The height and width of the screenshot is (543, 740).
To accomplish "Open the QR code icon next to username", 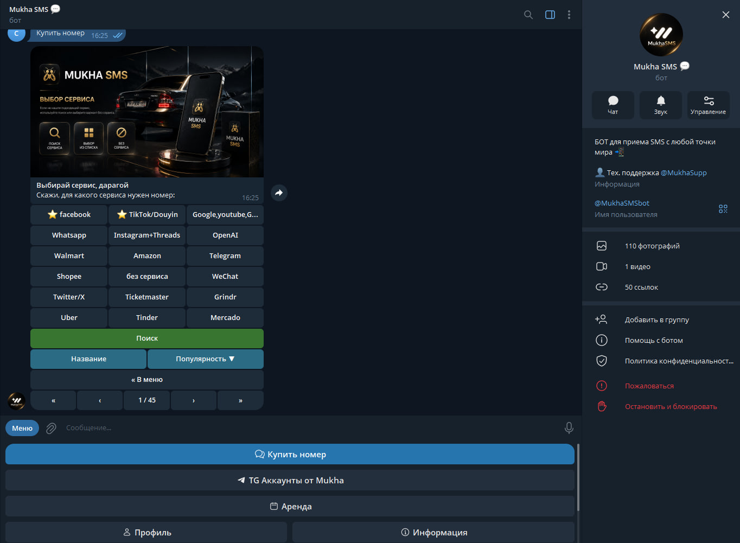I will (x=723, y=209).
